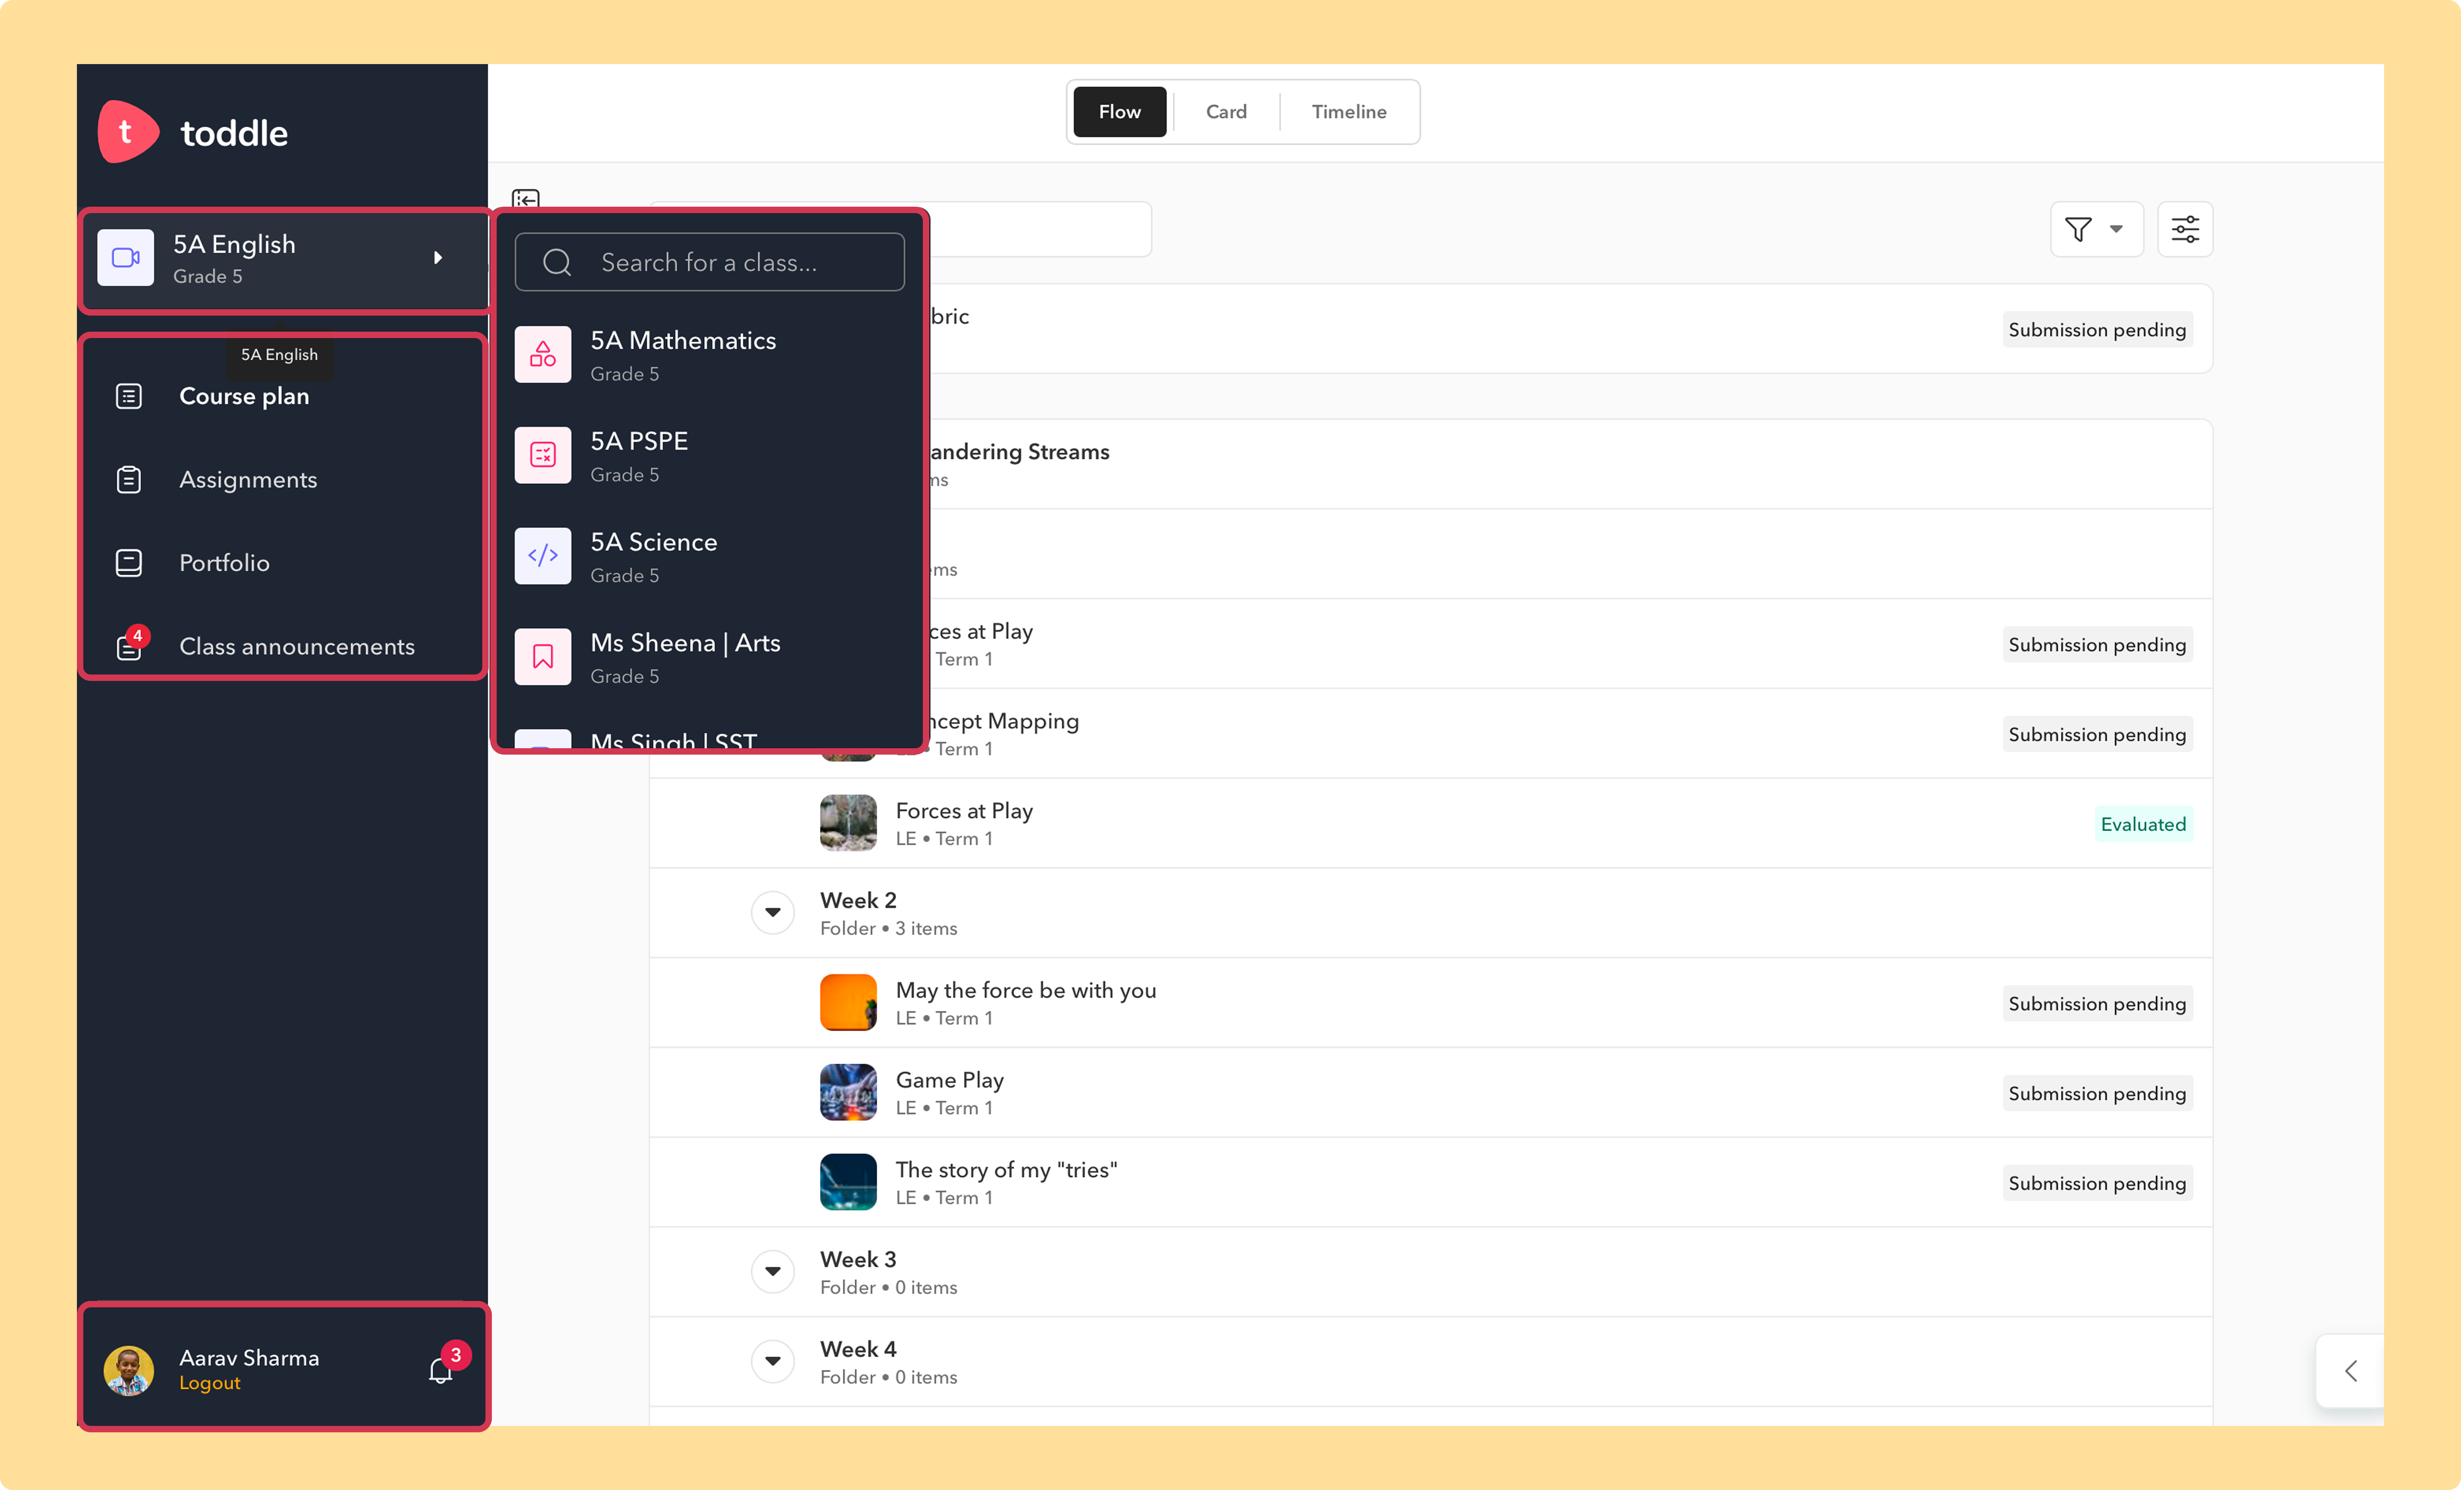Click Week 2 folder title

pos(858,901)
